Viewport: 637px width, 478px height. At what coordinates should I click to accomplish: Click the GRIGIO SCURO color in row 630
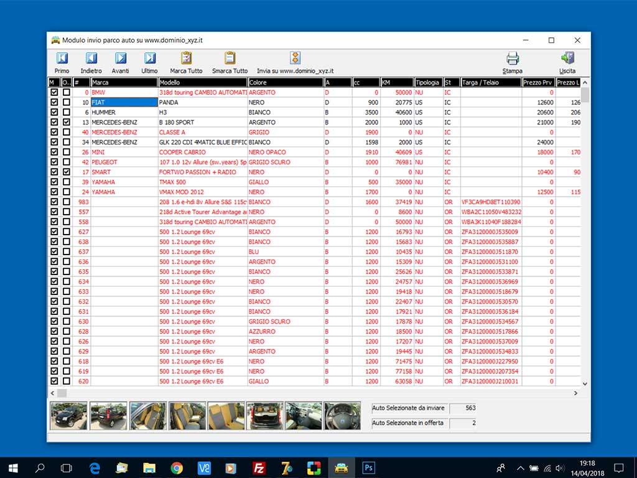pos(286,322)
